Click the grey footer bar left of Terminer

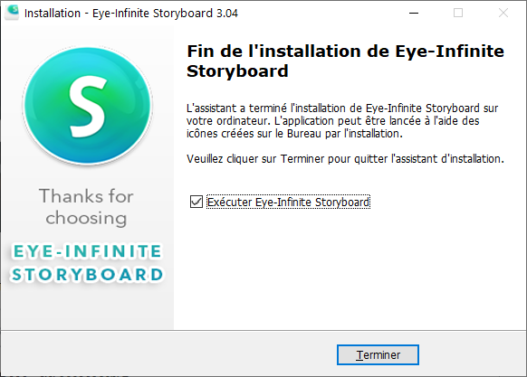coord(168,353)
